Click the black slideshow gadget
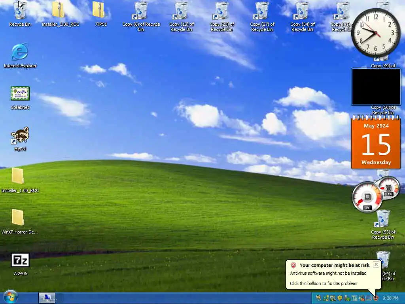Viewport: 405px width, 304px height. pos(376,87)
